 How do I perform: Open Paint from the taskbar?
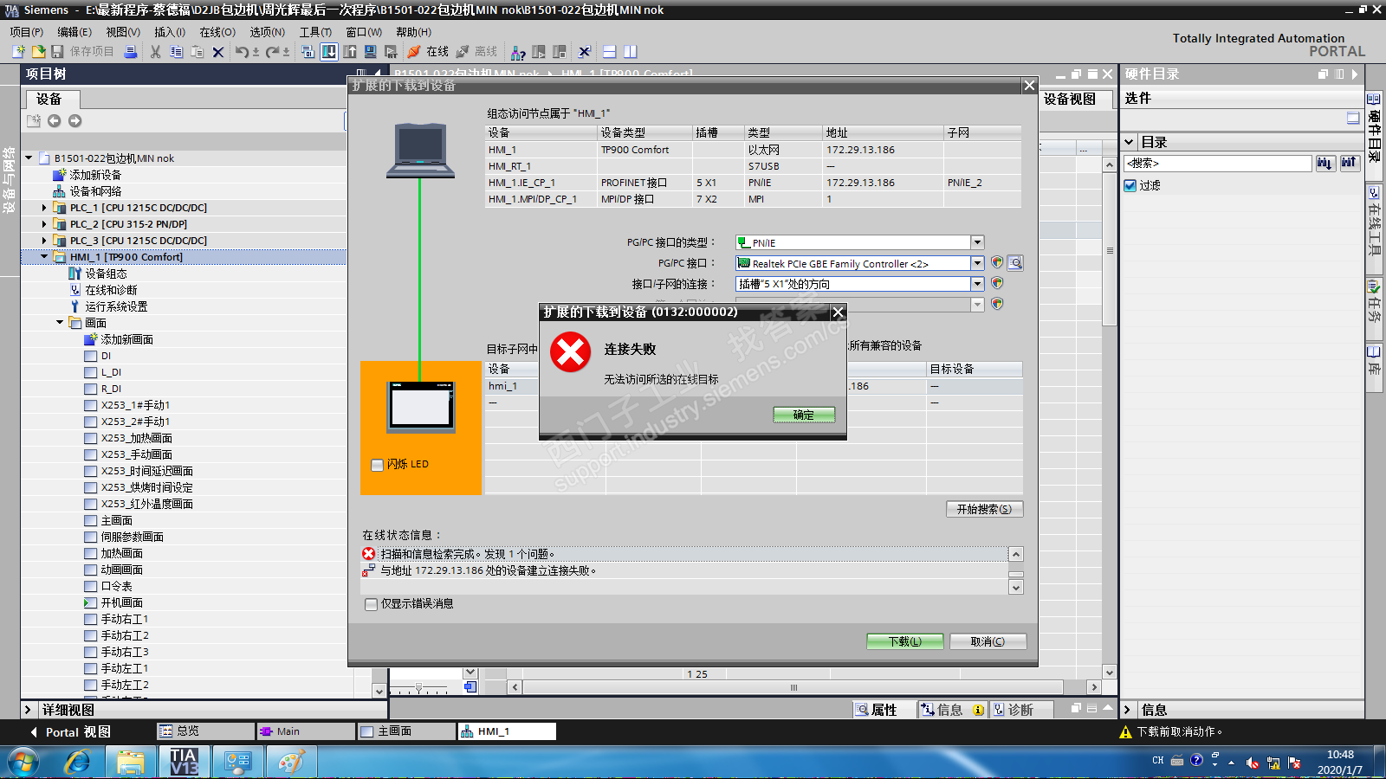[291, 762]
